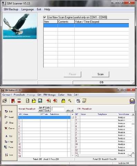137x166 pixels.
Task: Click the Total 50 Used 0 Free 50 status
Action: [x=104, y=159]
